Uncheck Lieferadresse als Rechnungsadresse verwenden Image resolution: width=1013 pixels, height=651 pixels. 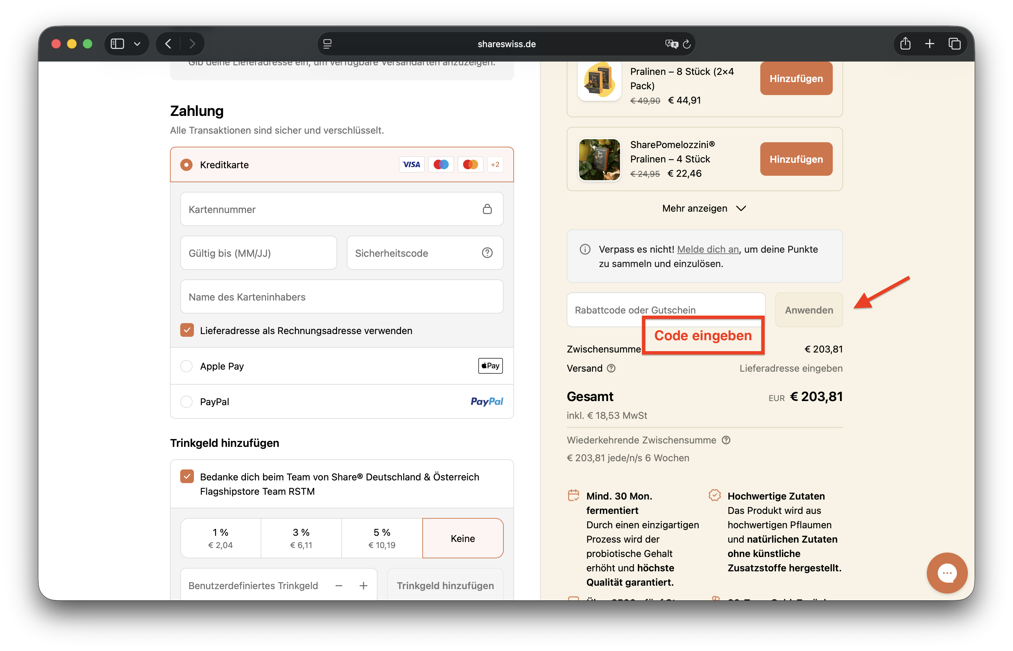point(187,330)
